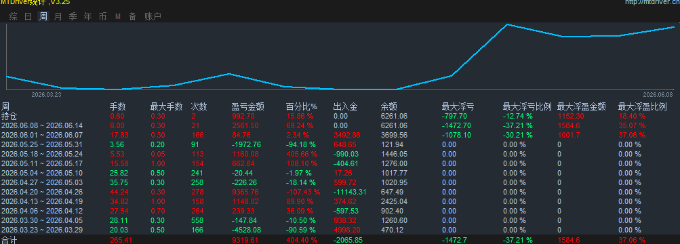
Task: Click total lots value 265.41
Action: click(120, 240)
